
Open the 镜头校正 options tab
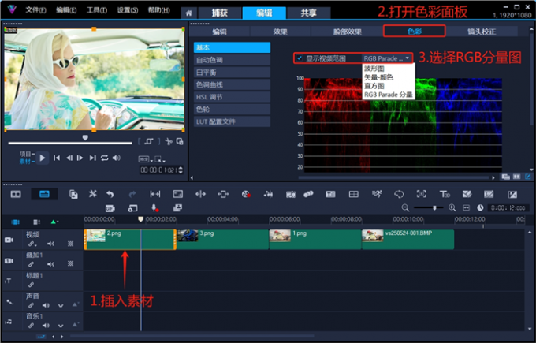[482, 32]
